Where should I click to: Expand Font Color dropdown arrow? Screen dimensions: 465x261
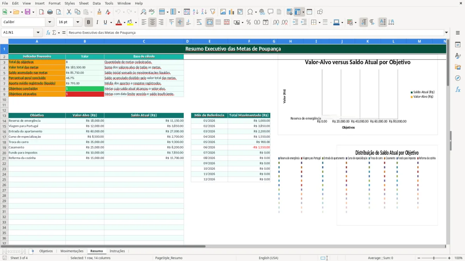coord(124,22)
